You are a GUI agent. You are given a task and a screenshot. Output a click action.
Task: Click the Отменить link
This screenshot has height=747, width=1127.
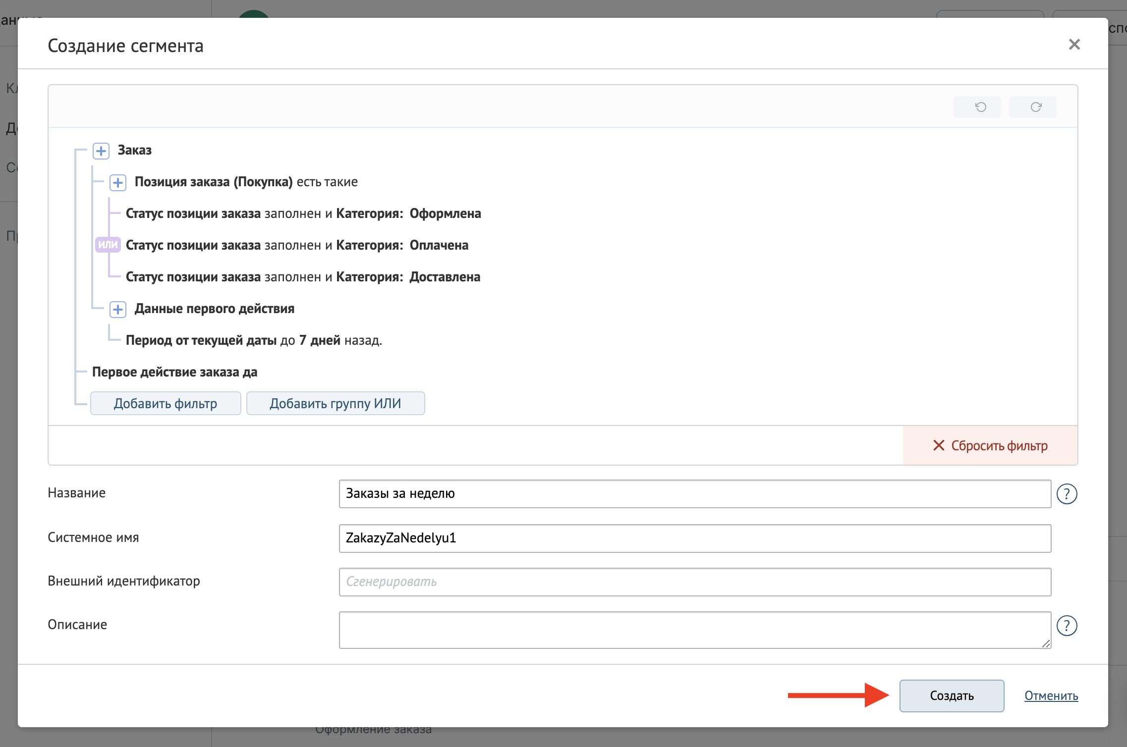click(x=1051, y=695)
